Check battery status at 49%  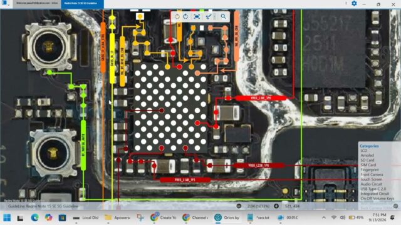[x=357, y=217]
